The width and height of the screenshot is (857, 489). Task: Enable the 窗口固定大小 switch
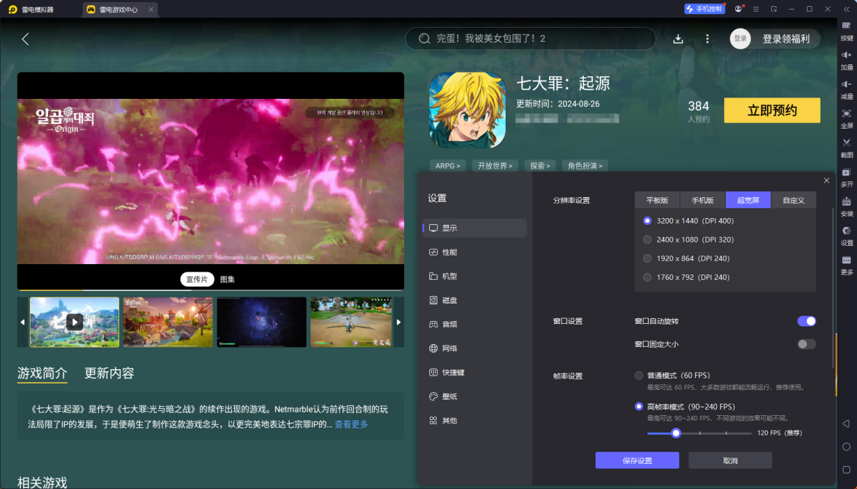click(x=806, y=344)
